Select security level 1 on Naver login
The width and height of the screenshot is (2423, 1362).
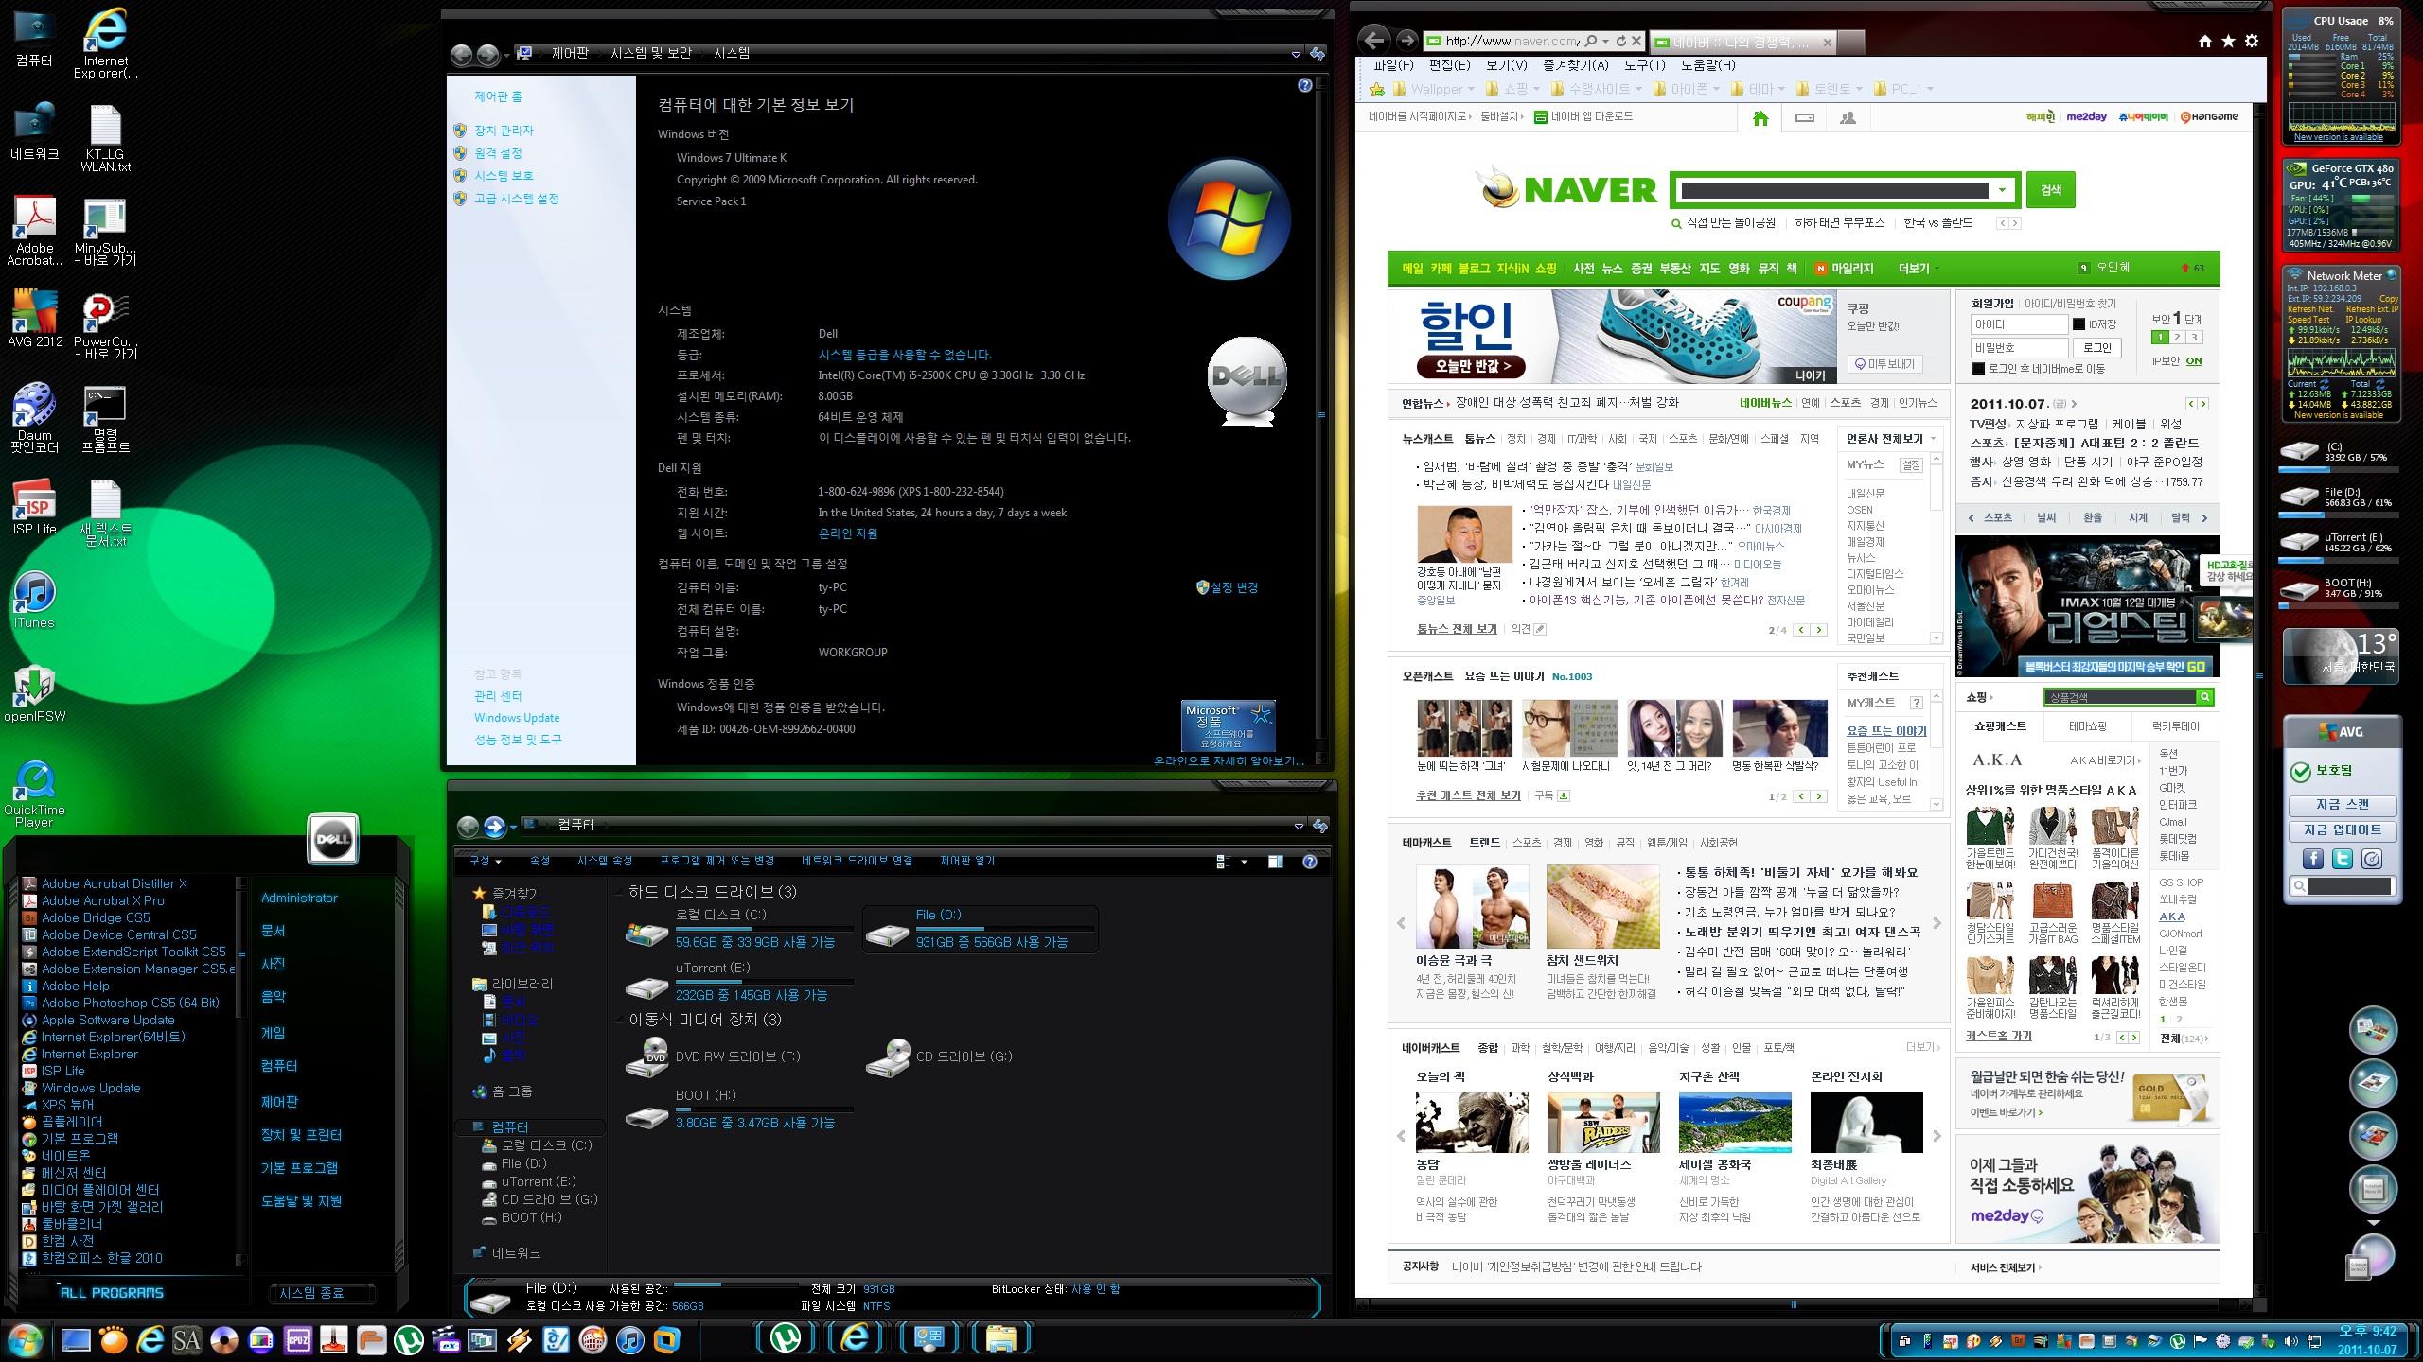[x=2160, y=338]
